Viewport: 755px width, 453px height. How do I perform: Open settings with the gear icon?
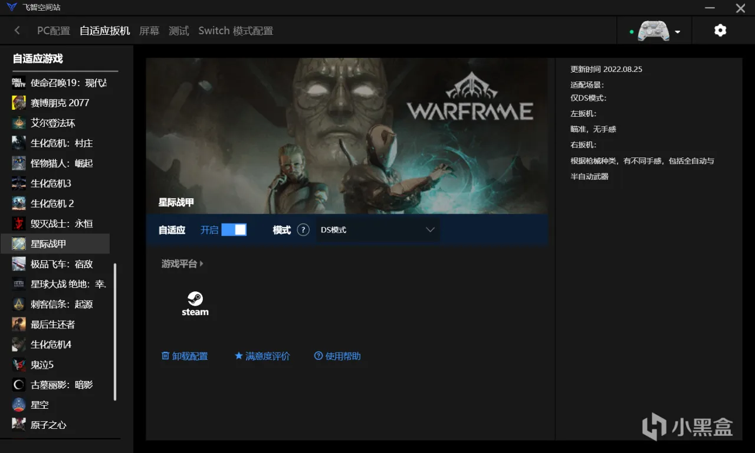point(720,31)
